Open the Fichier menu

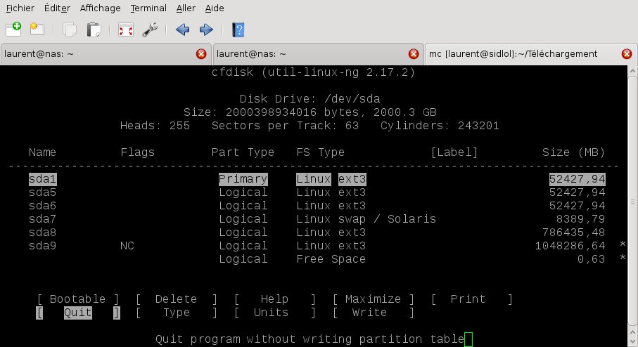(x=20, y=8)
